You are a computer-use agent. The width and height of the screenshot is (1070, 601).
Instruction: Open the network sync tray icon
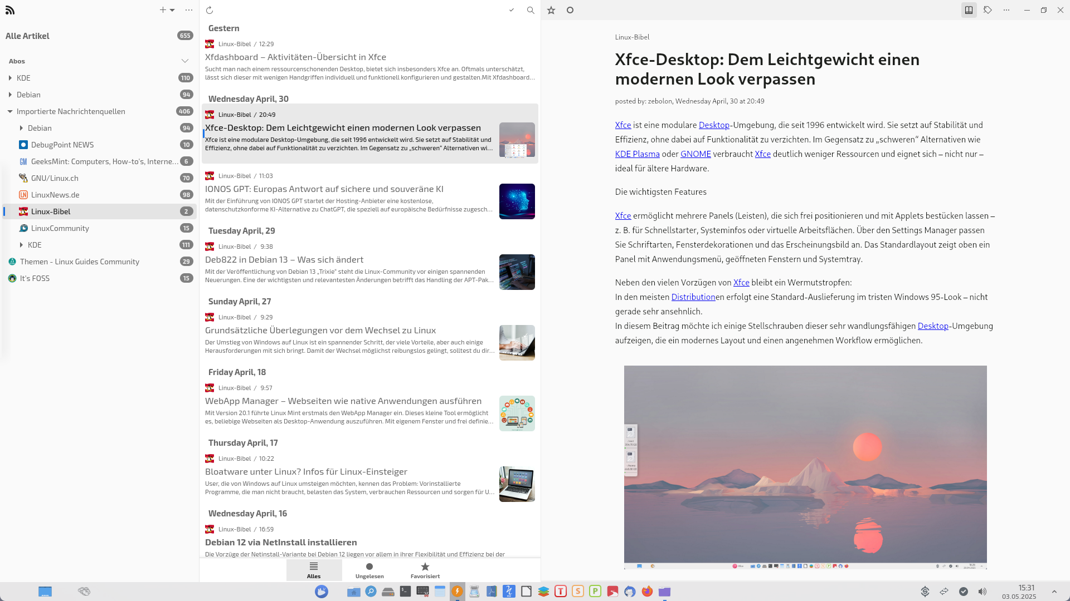944,592
